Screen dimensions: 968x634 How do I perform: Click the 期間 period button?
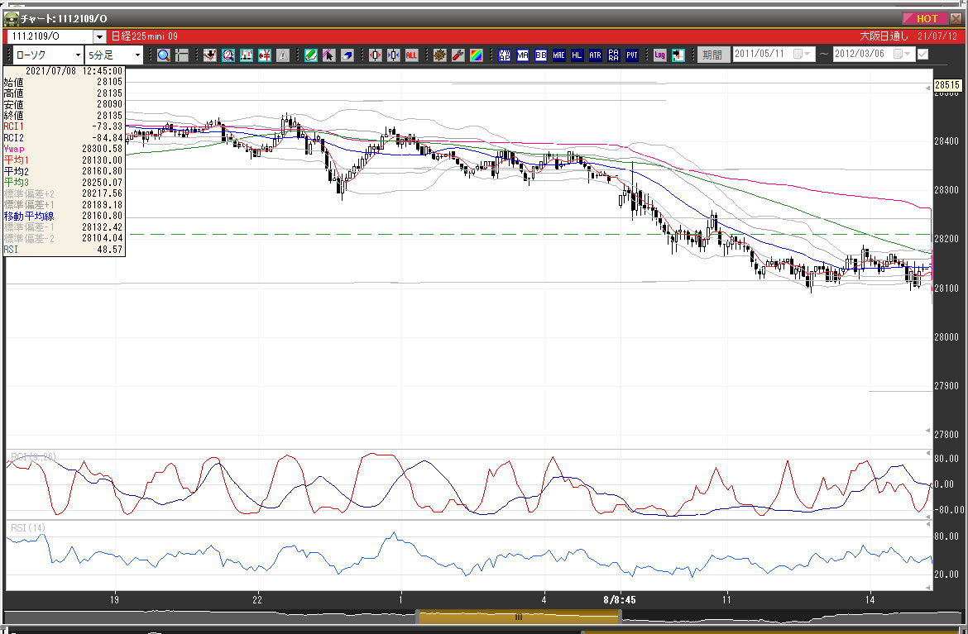coord(712,55)
